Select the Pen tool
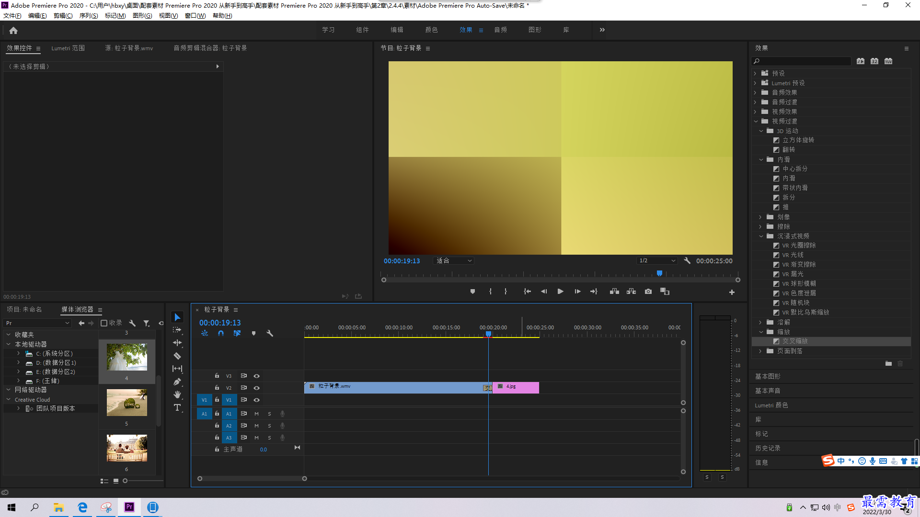This screenshot has width=920, height=517. click(177, 382)
